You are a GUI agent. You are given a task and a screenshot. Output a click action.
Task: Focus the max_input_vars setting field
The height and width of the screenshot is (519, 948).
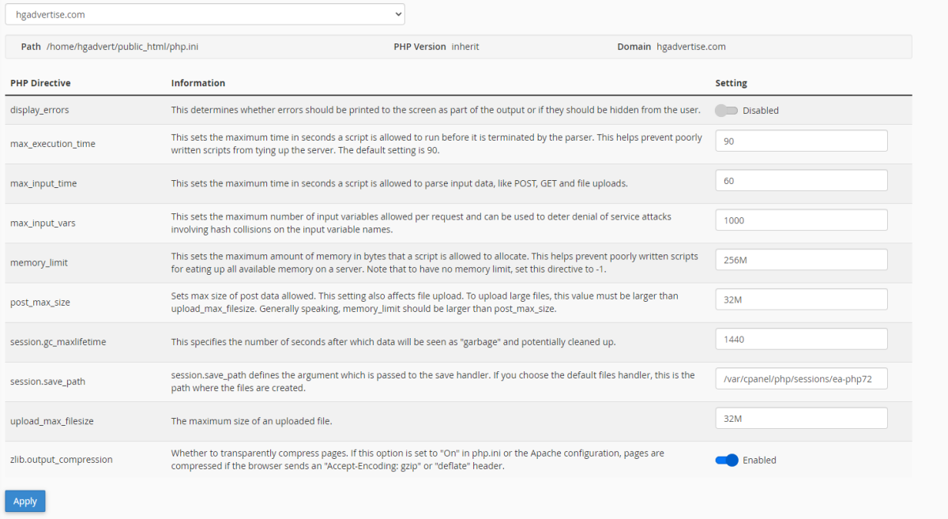coord(800,220)
